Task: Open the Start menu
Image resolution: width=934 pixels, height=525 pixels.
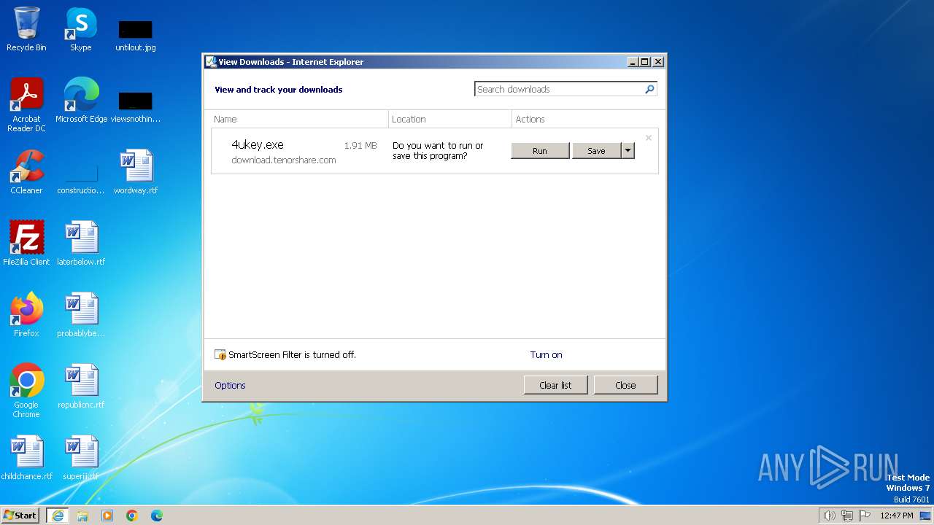Action: [x=20, y=516]
